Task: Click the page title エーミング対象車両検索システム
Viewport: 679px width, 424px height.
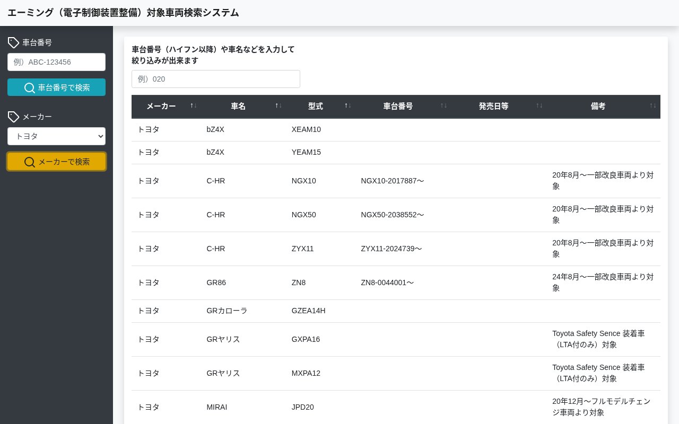Action: (123, 13)
